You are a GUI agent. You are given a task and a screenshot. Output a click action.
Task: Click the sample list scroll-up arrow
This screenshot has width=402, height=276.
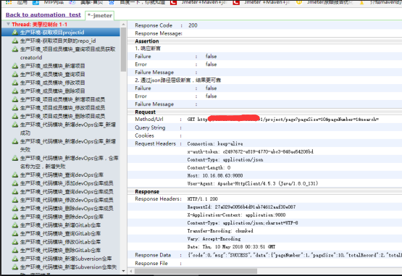point(123,25)
